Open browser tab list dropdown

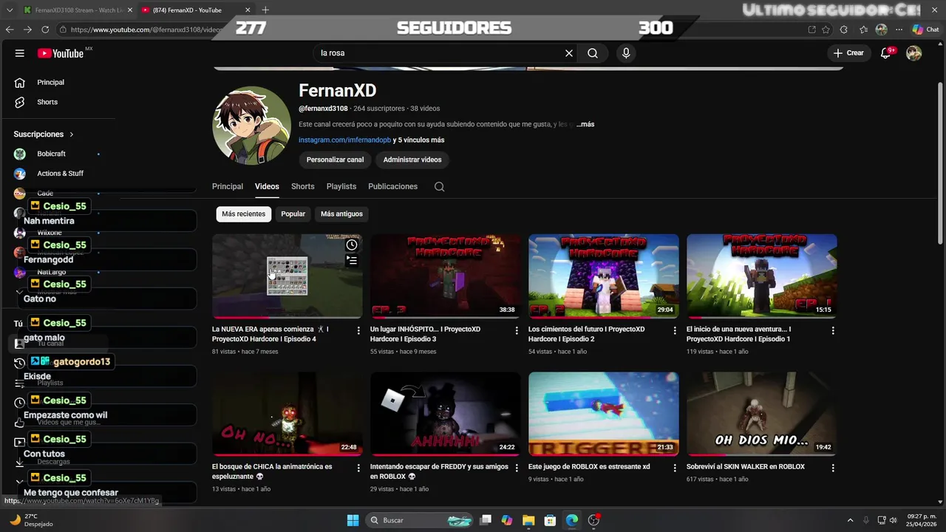click(10, 10)
